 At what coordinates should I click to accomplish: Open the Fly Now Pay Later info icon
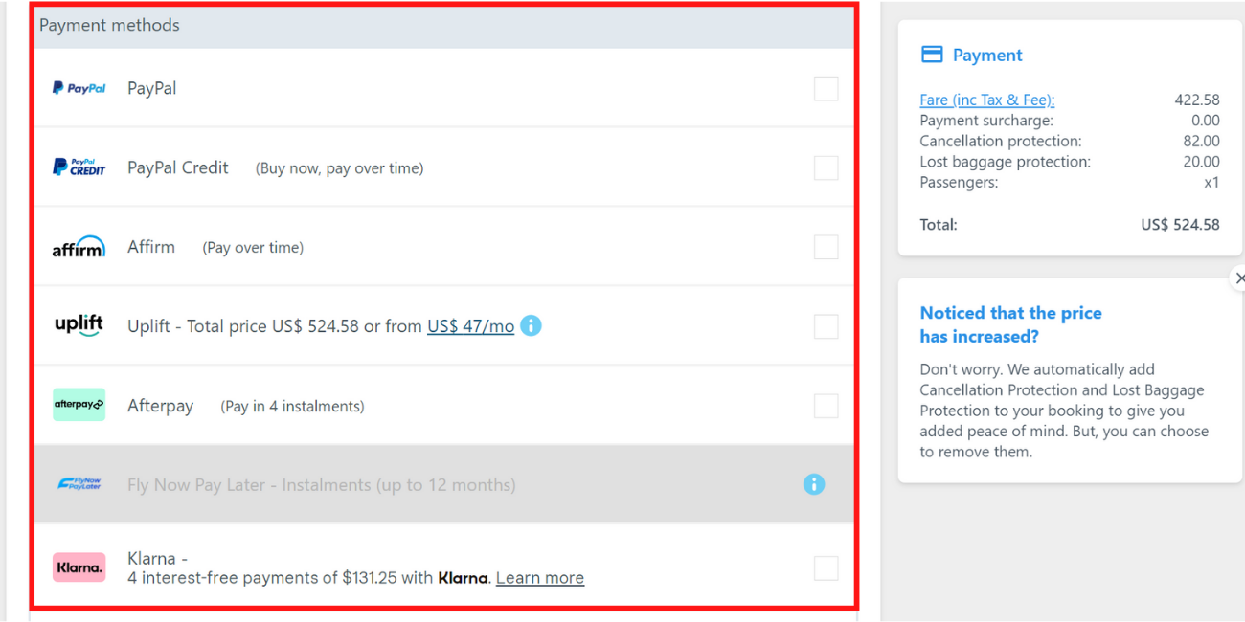pos(813,484)
